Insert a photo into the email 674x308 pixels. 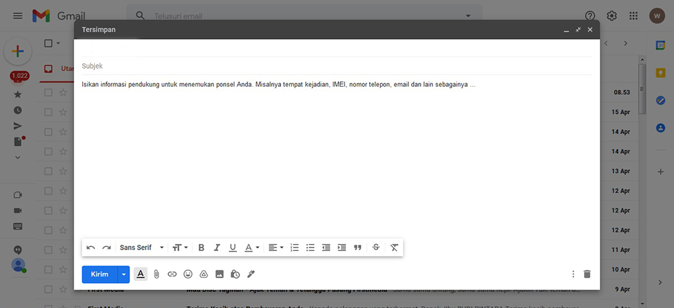pyautogui.click(x=219, y=274)
